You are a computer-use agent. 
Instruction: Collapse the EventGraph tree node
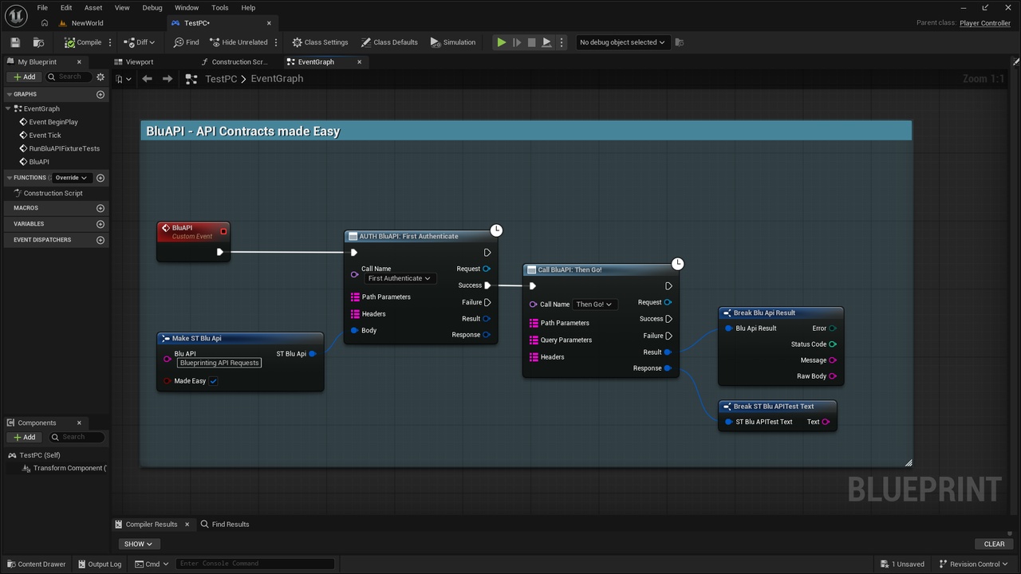click(8, 108)
